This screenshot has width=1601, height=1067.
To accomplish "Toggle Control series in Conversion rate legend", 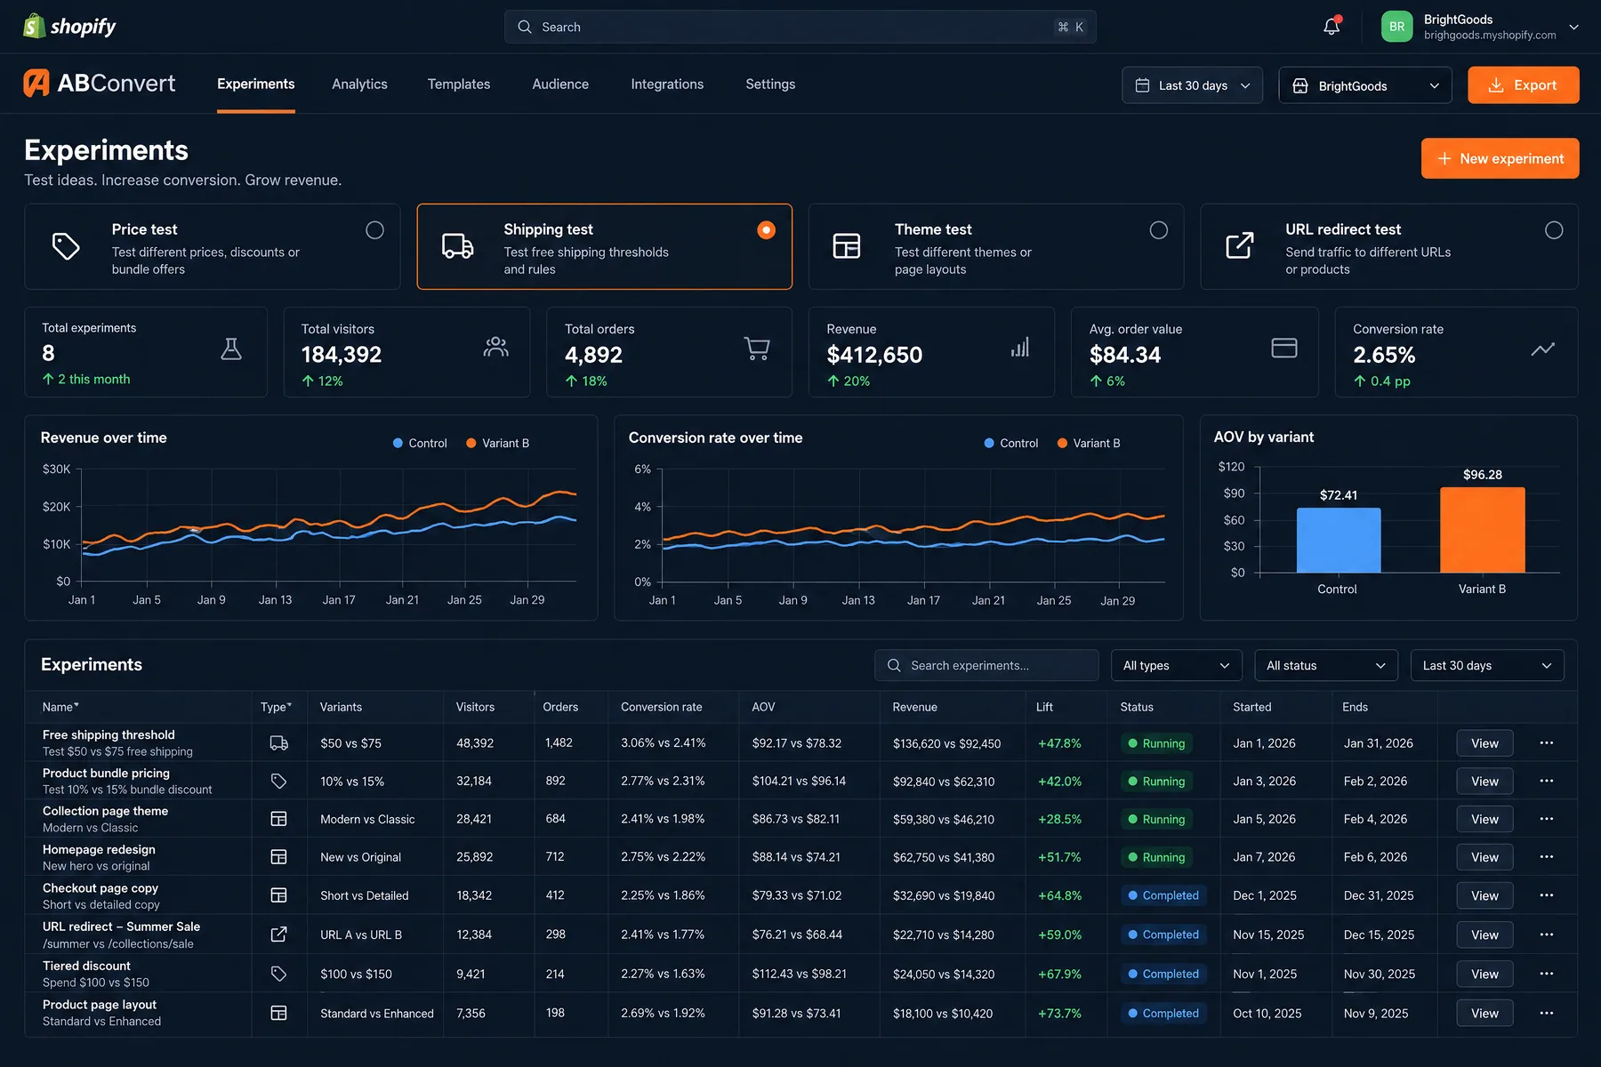I will (x=1011, y=443).
